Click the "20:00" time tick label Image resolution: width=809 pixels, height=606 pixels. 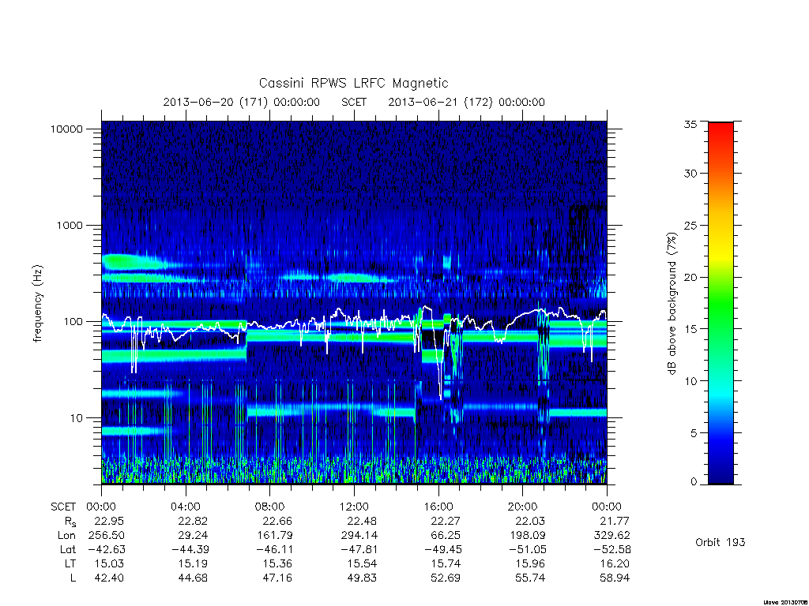tap(523, 507)
